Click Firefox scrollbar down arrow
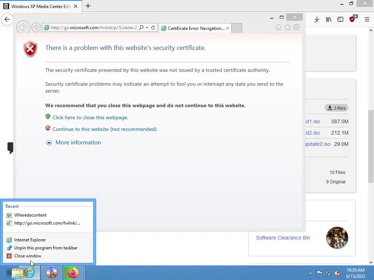The image size is (374, 280). [x=371, y=262]
